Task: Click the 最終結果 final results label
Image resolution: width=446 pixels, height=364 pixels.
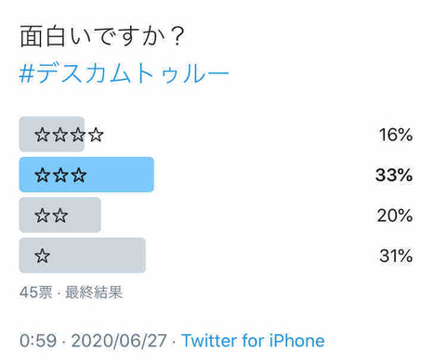Action: pos(94,292)
